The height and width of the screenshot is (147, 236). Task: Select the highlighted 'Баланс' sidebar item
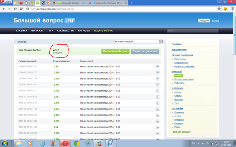(178, 76)
